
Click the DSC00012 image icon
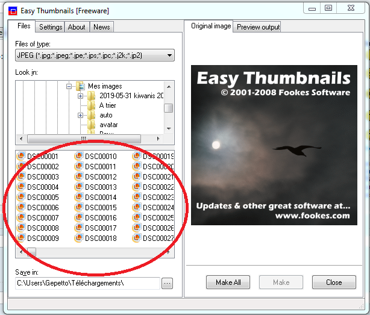tap(78, 176)
